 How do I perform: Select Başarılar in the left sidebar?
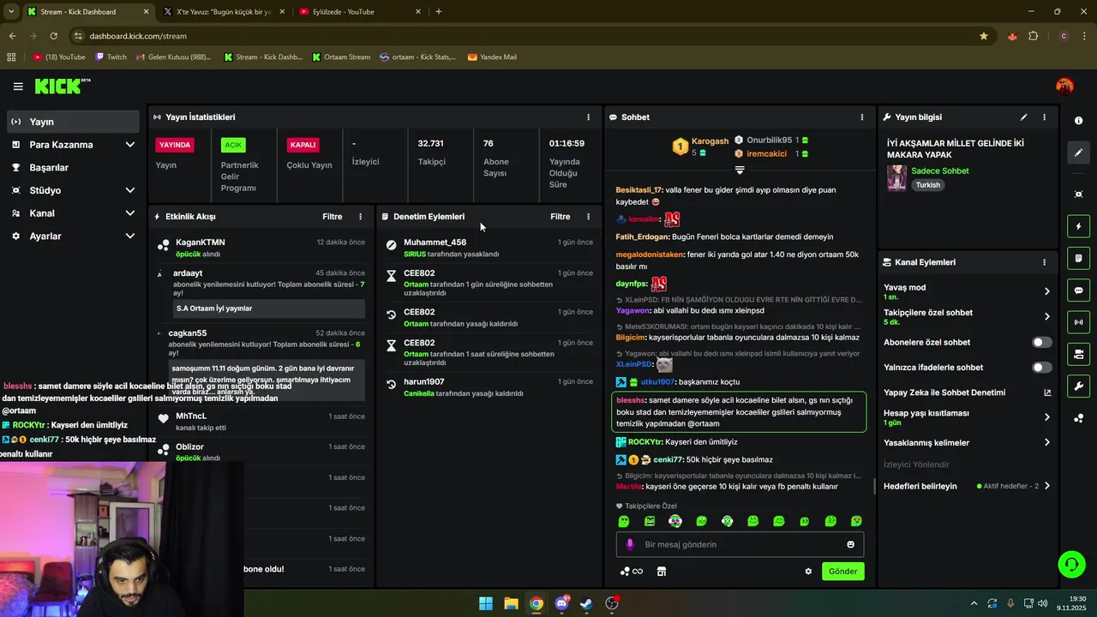pos(73,168)
